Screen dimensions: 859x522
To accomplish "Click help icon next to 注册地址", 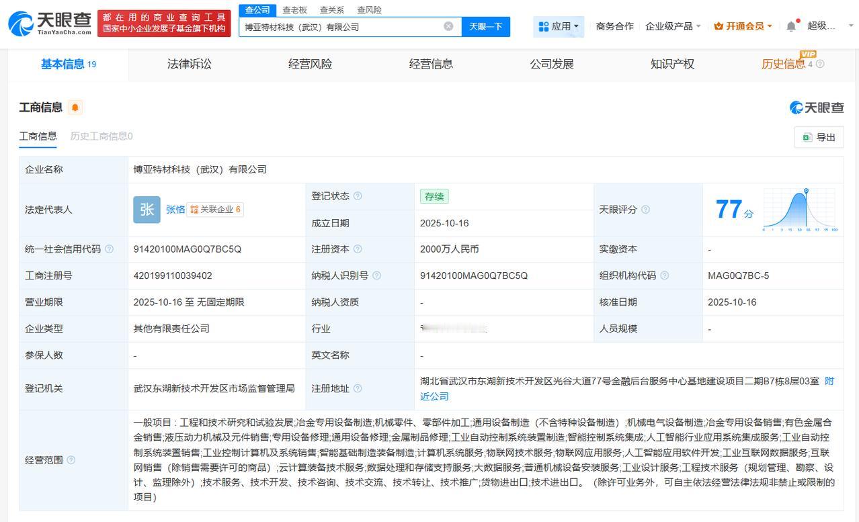I will pyautogui.click(x=358, y=388).
